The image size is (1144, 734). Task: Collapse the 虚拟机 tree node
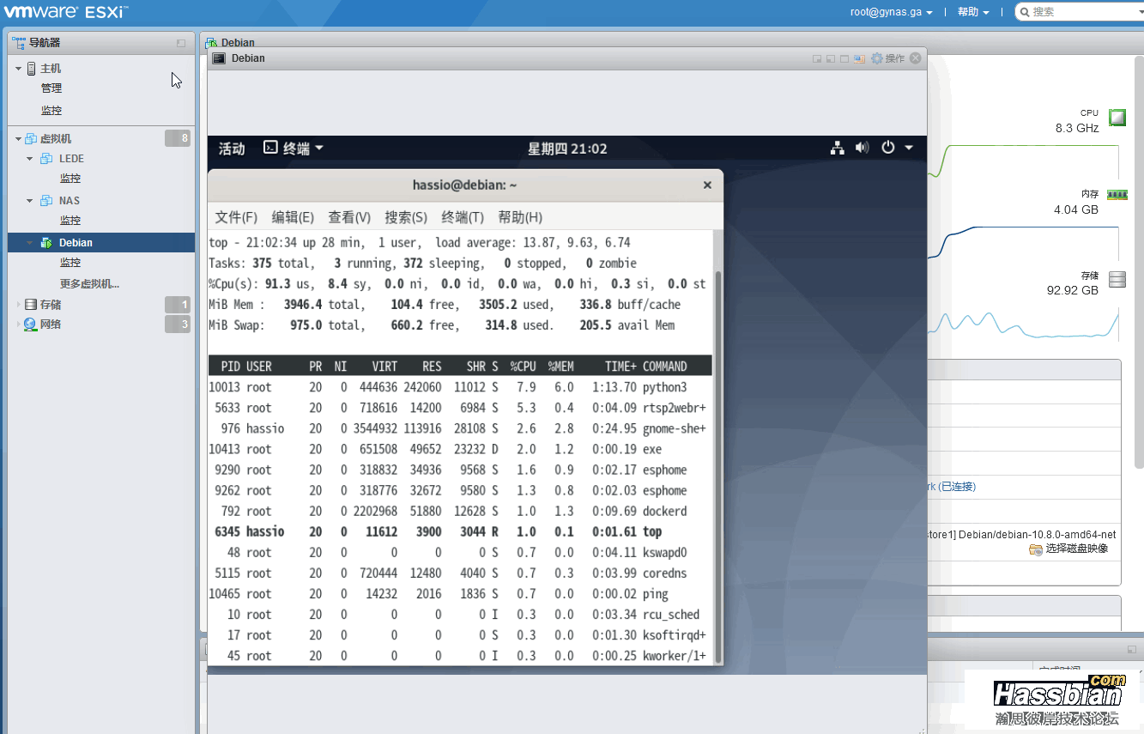coord(18,139)
